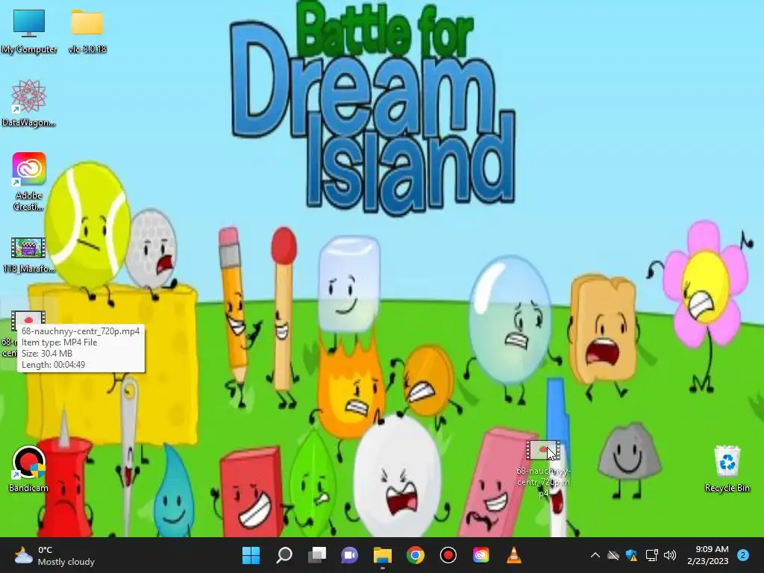Screen dimensions: 764x573
Task: Open VLC media player from the taskbar
Action: click(513, 555)
